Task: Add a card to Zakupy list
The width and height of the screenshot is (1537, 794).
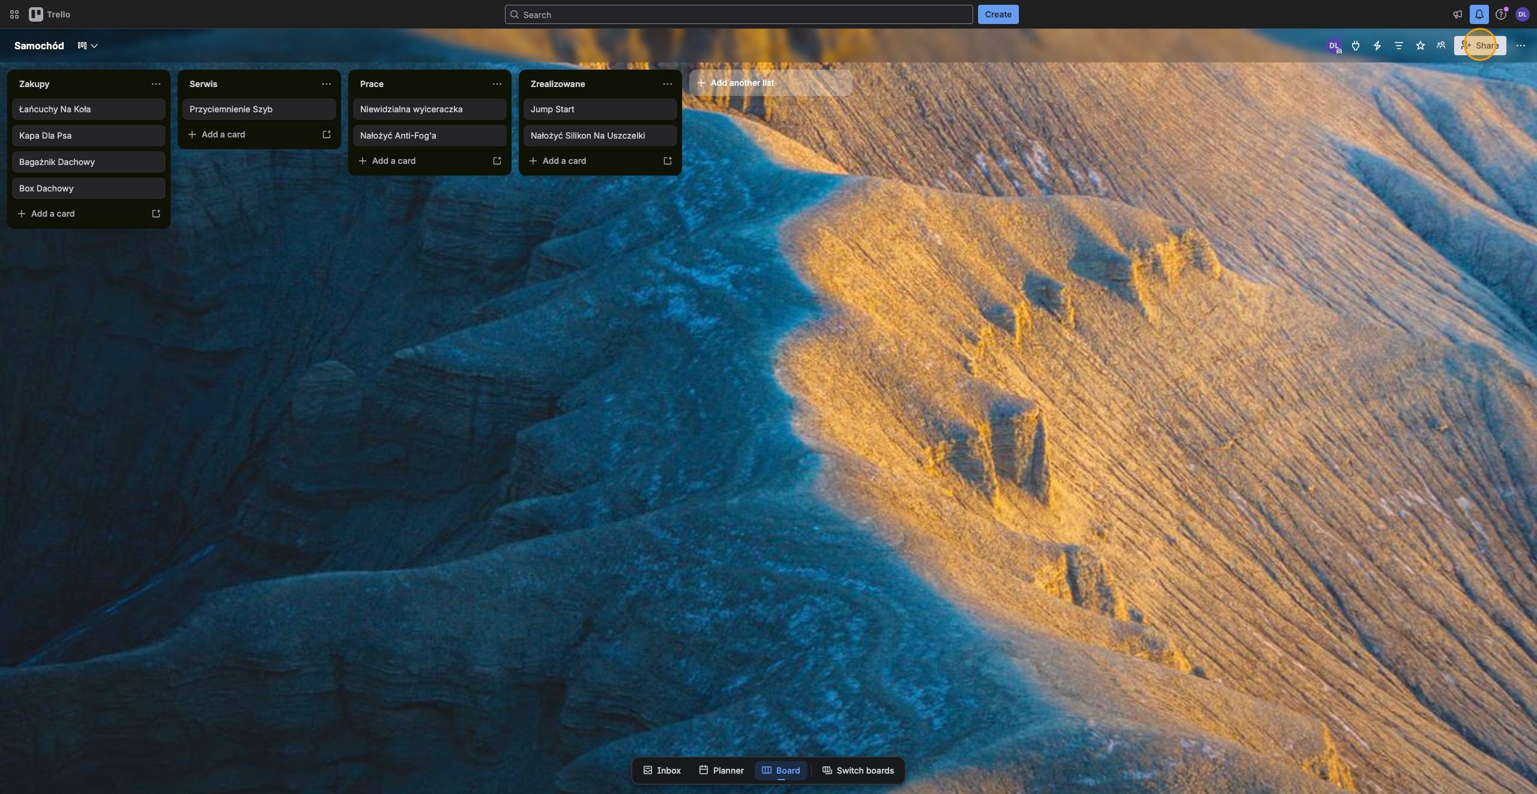Action: pyautogui.click(x=78, y=214)
